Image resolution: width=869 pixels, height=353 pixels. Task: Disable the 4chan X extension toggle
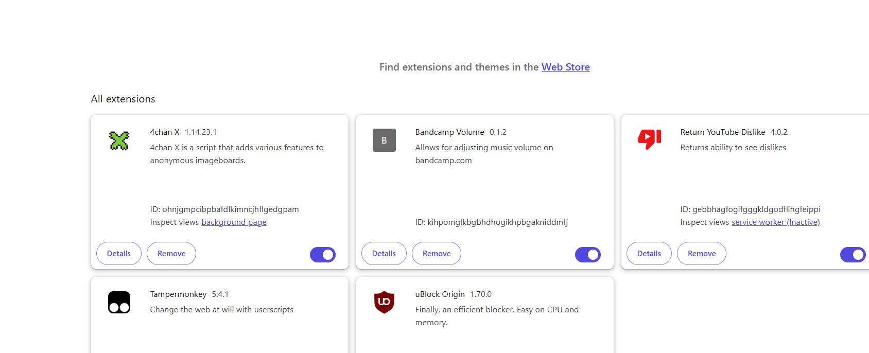point(323,254)
